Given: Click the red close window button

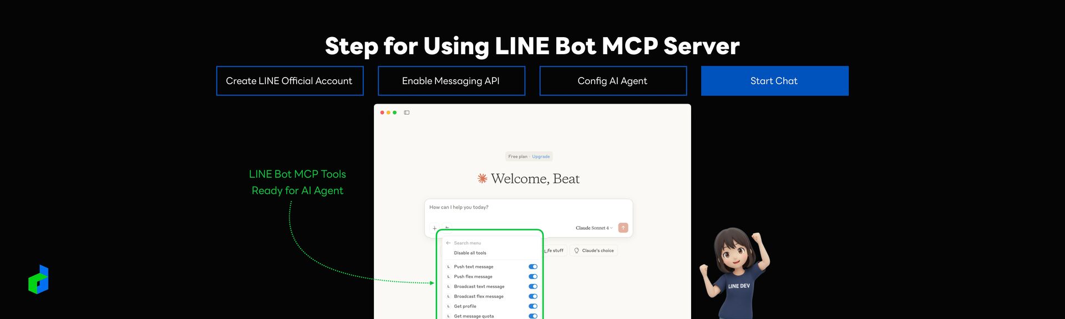Looking at the screenshot, I should pos(382,112).
